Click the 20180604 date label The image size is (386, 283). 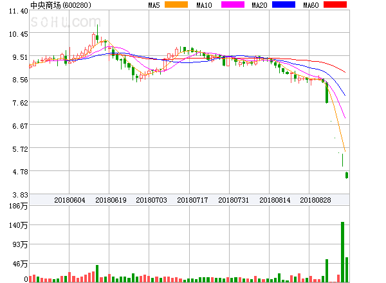(x=69, y=200)
